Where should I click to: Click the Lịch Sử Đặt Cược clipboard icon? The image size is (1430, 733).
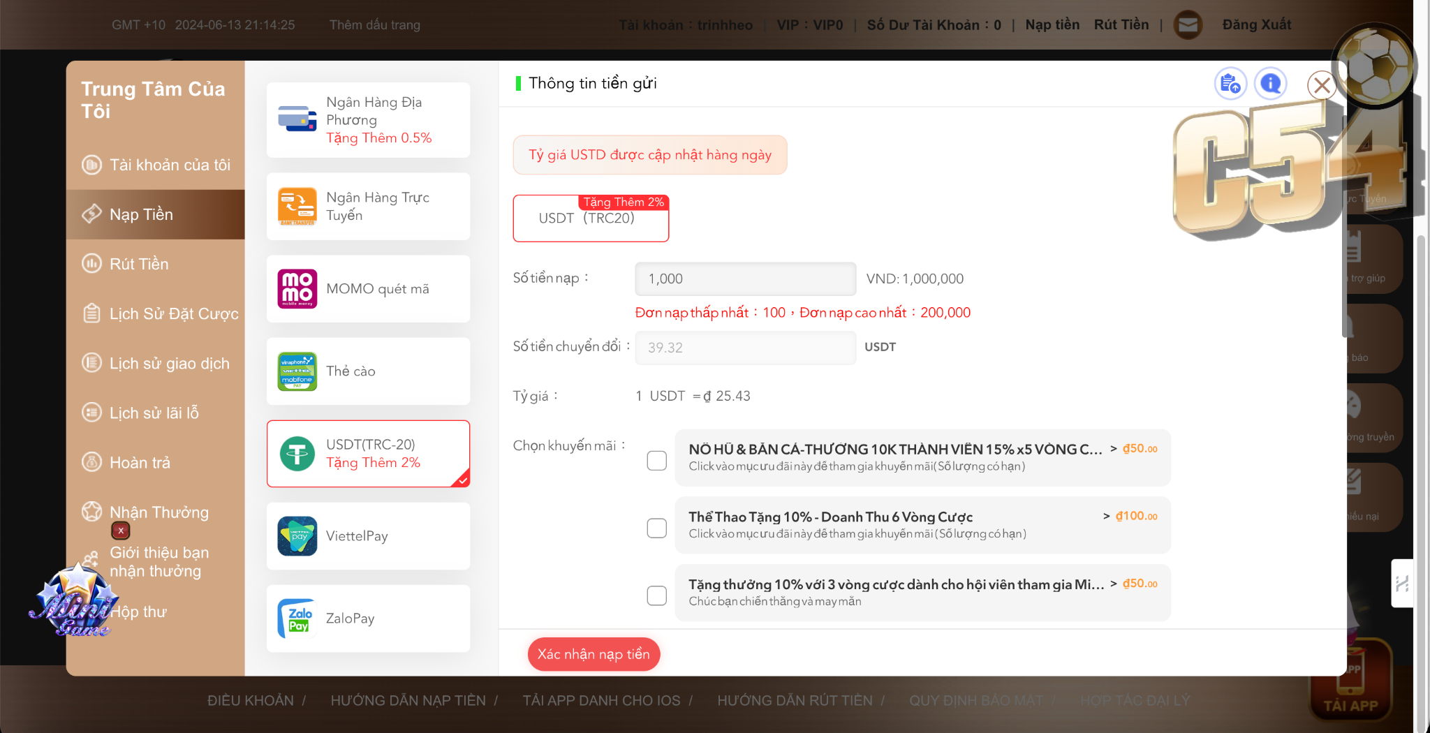click(x=91, y=313)
